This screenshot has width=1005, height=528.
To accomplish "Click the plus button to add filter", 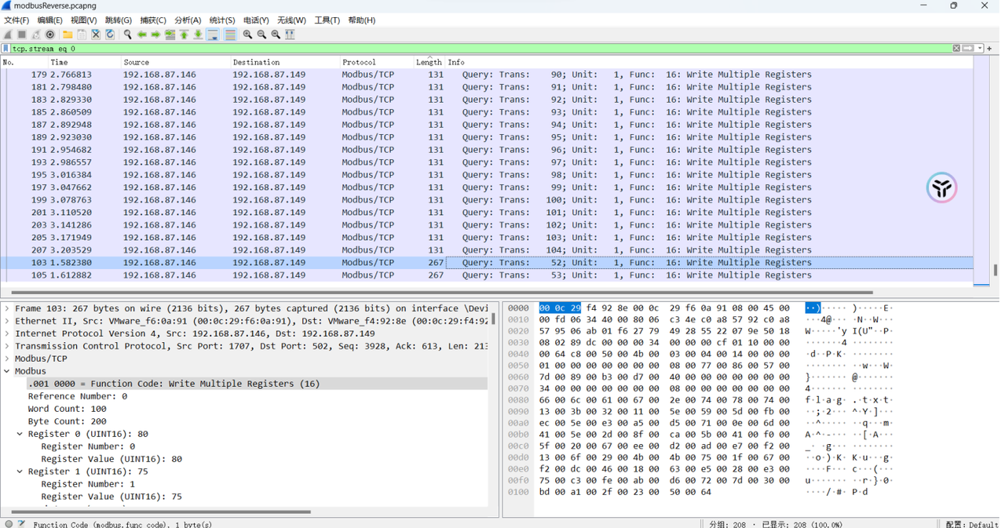I will [x=989, y=49].
